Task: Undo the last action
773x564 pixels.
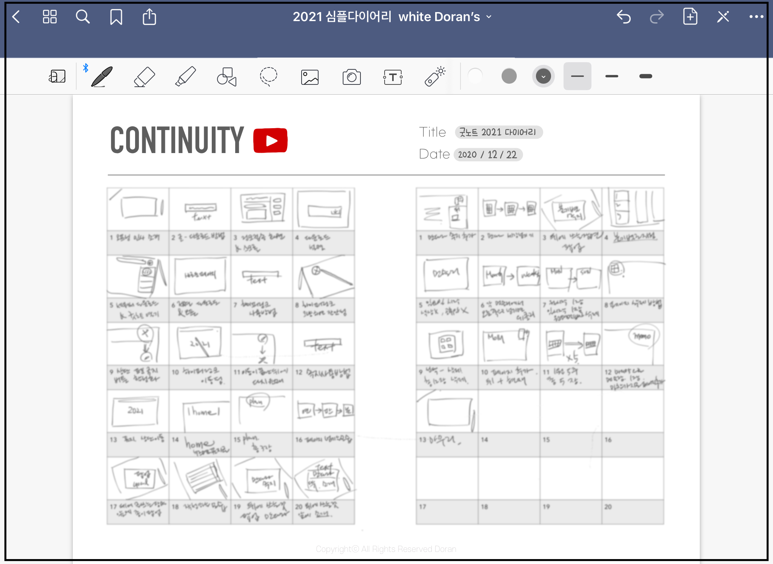Action: pyautogui.click(x=624, y=17)
